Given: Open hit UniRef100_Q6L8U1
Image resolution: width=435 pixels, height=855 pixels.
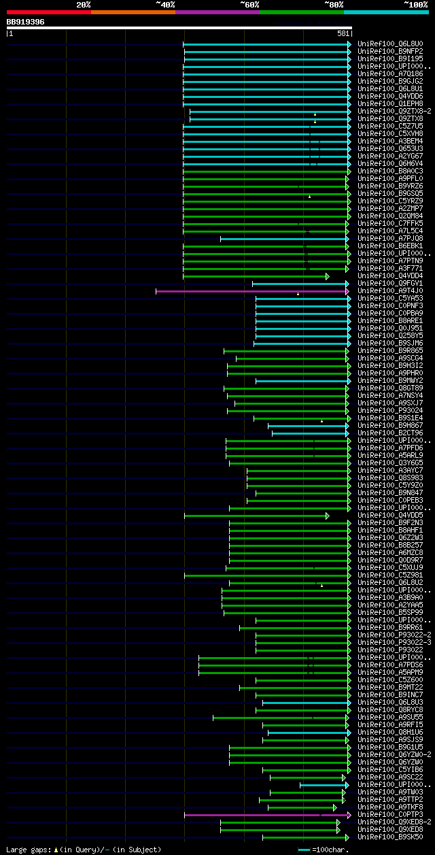Looking at the screenshot, I should tap(390, 89).
